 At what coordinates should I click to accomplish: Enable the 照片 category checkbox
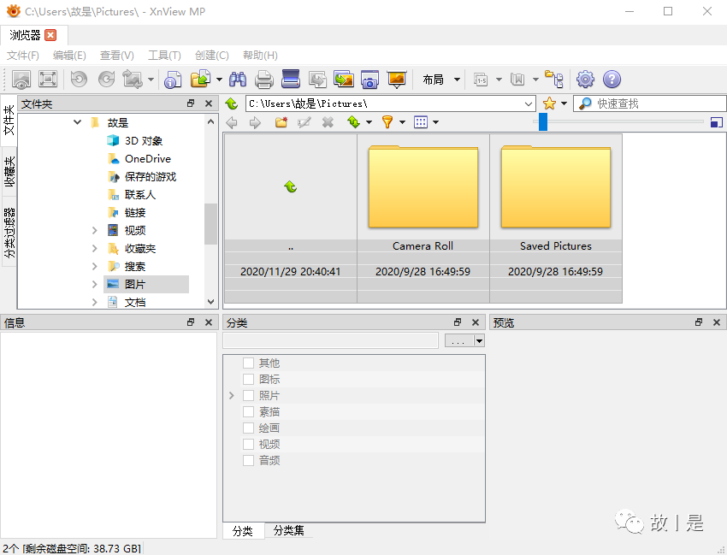pos(248,396)
